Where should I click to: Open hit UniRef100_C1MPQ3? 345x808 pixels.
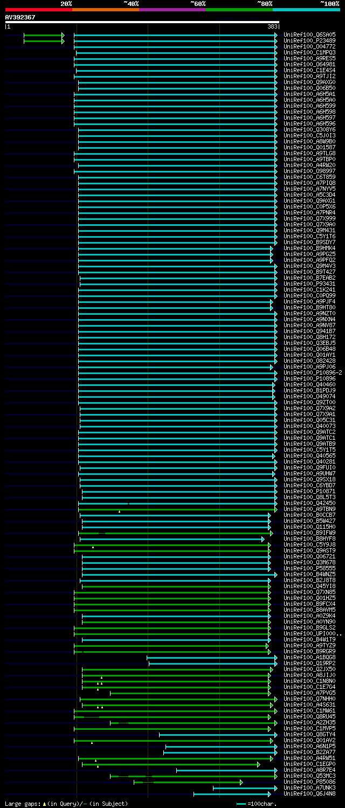click(309, 53)
